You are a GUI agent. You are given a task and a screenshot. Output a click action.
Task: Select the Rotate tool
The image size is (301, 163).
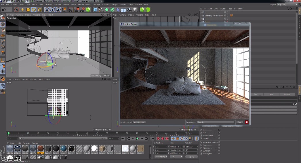coord(34,10)
